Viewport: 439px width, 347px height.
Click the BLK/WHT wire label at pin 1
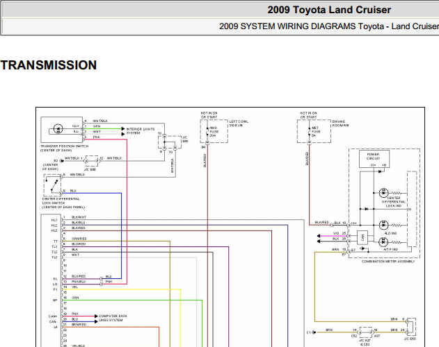click(x=79, y=217)
